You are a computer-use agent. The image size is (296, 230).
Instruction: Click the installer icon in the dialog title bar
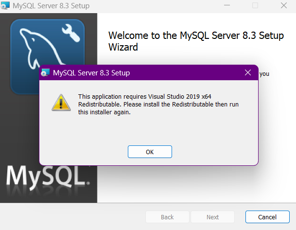[x=45, y=73]
